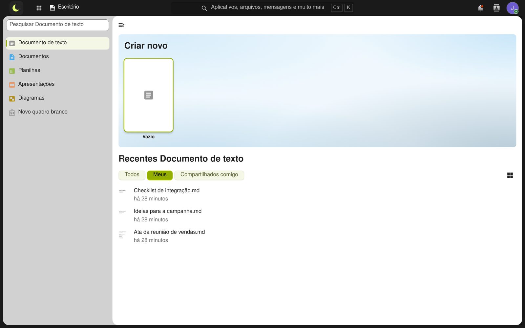Open Documento de texto section label
This screenshot has height=328, width=525.
tap(42, 43)
